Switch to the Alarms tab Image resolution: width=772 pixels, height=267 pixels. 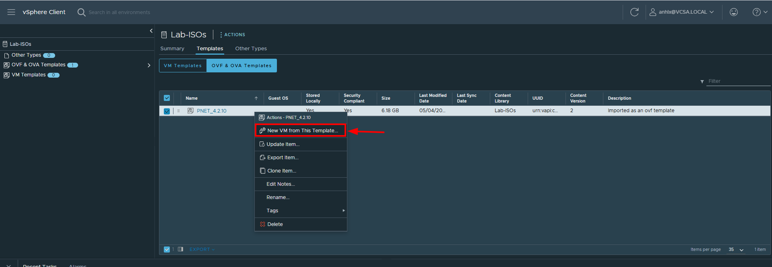pos(78,265)
